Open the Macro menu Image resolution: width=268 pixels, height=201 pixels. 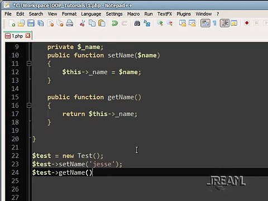pos(133,14)
